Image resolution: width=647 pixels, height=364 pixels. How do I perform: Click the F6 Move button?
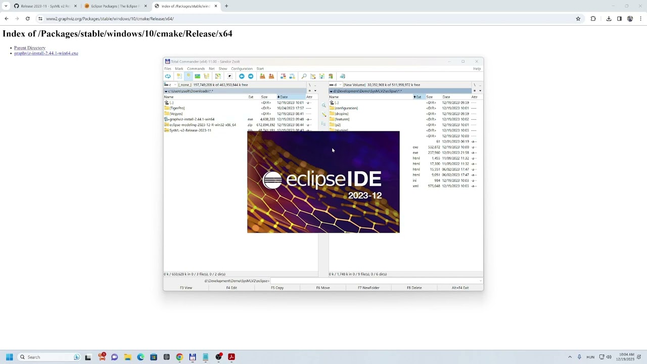pos(323,288)
